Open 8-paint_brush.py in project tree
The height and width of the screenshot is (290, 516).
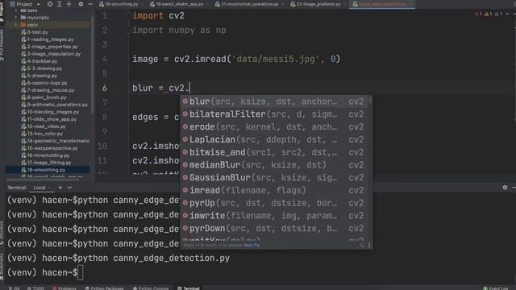(44, 97)
